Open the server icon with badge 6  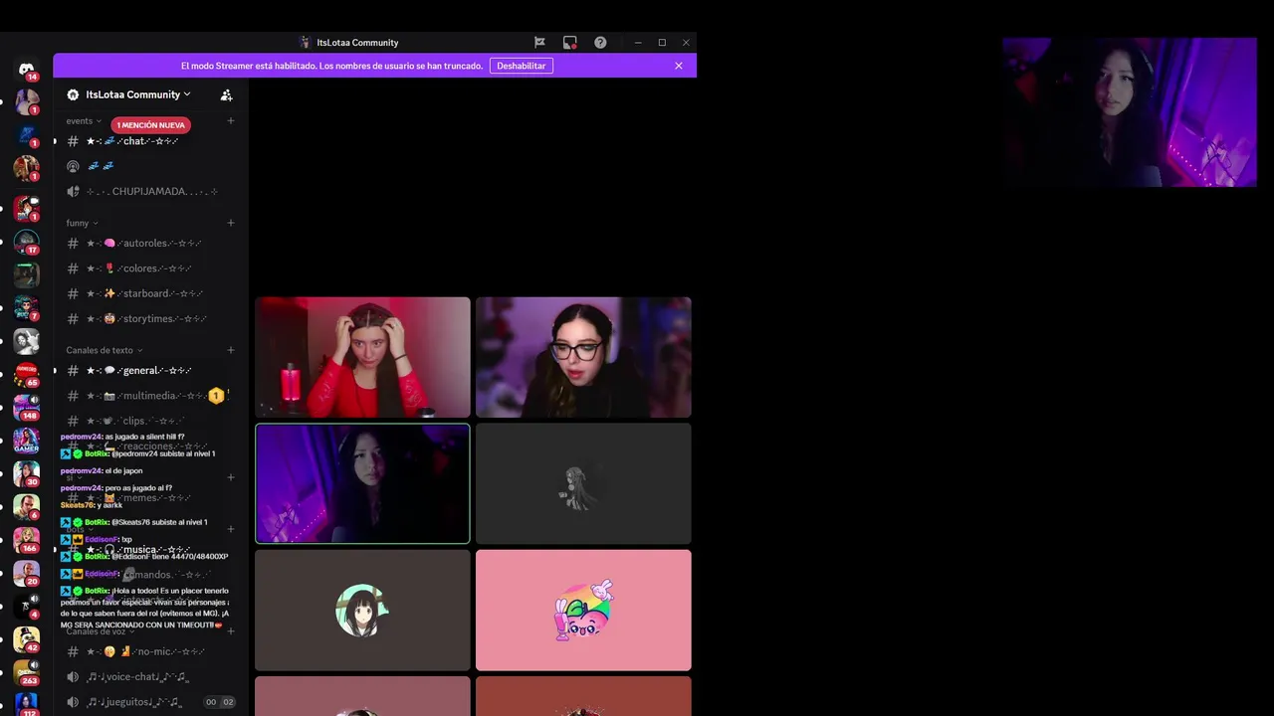pyautogui.click(x=27, y=507)
